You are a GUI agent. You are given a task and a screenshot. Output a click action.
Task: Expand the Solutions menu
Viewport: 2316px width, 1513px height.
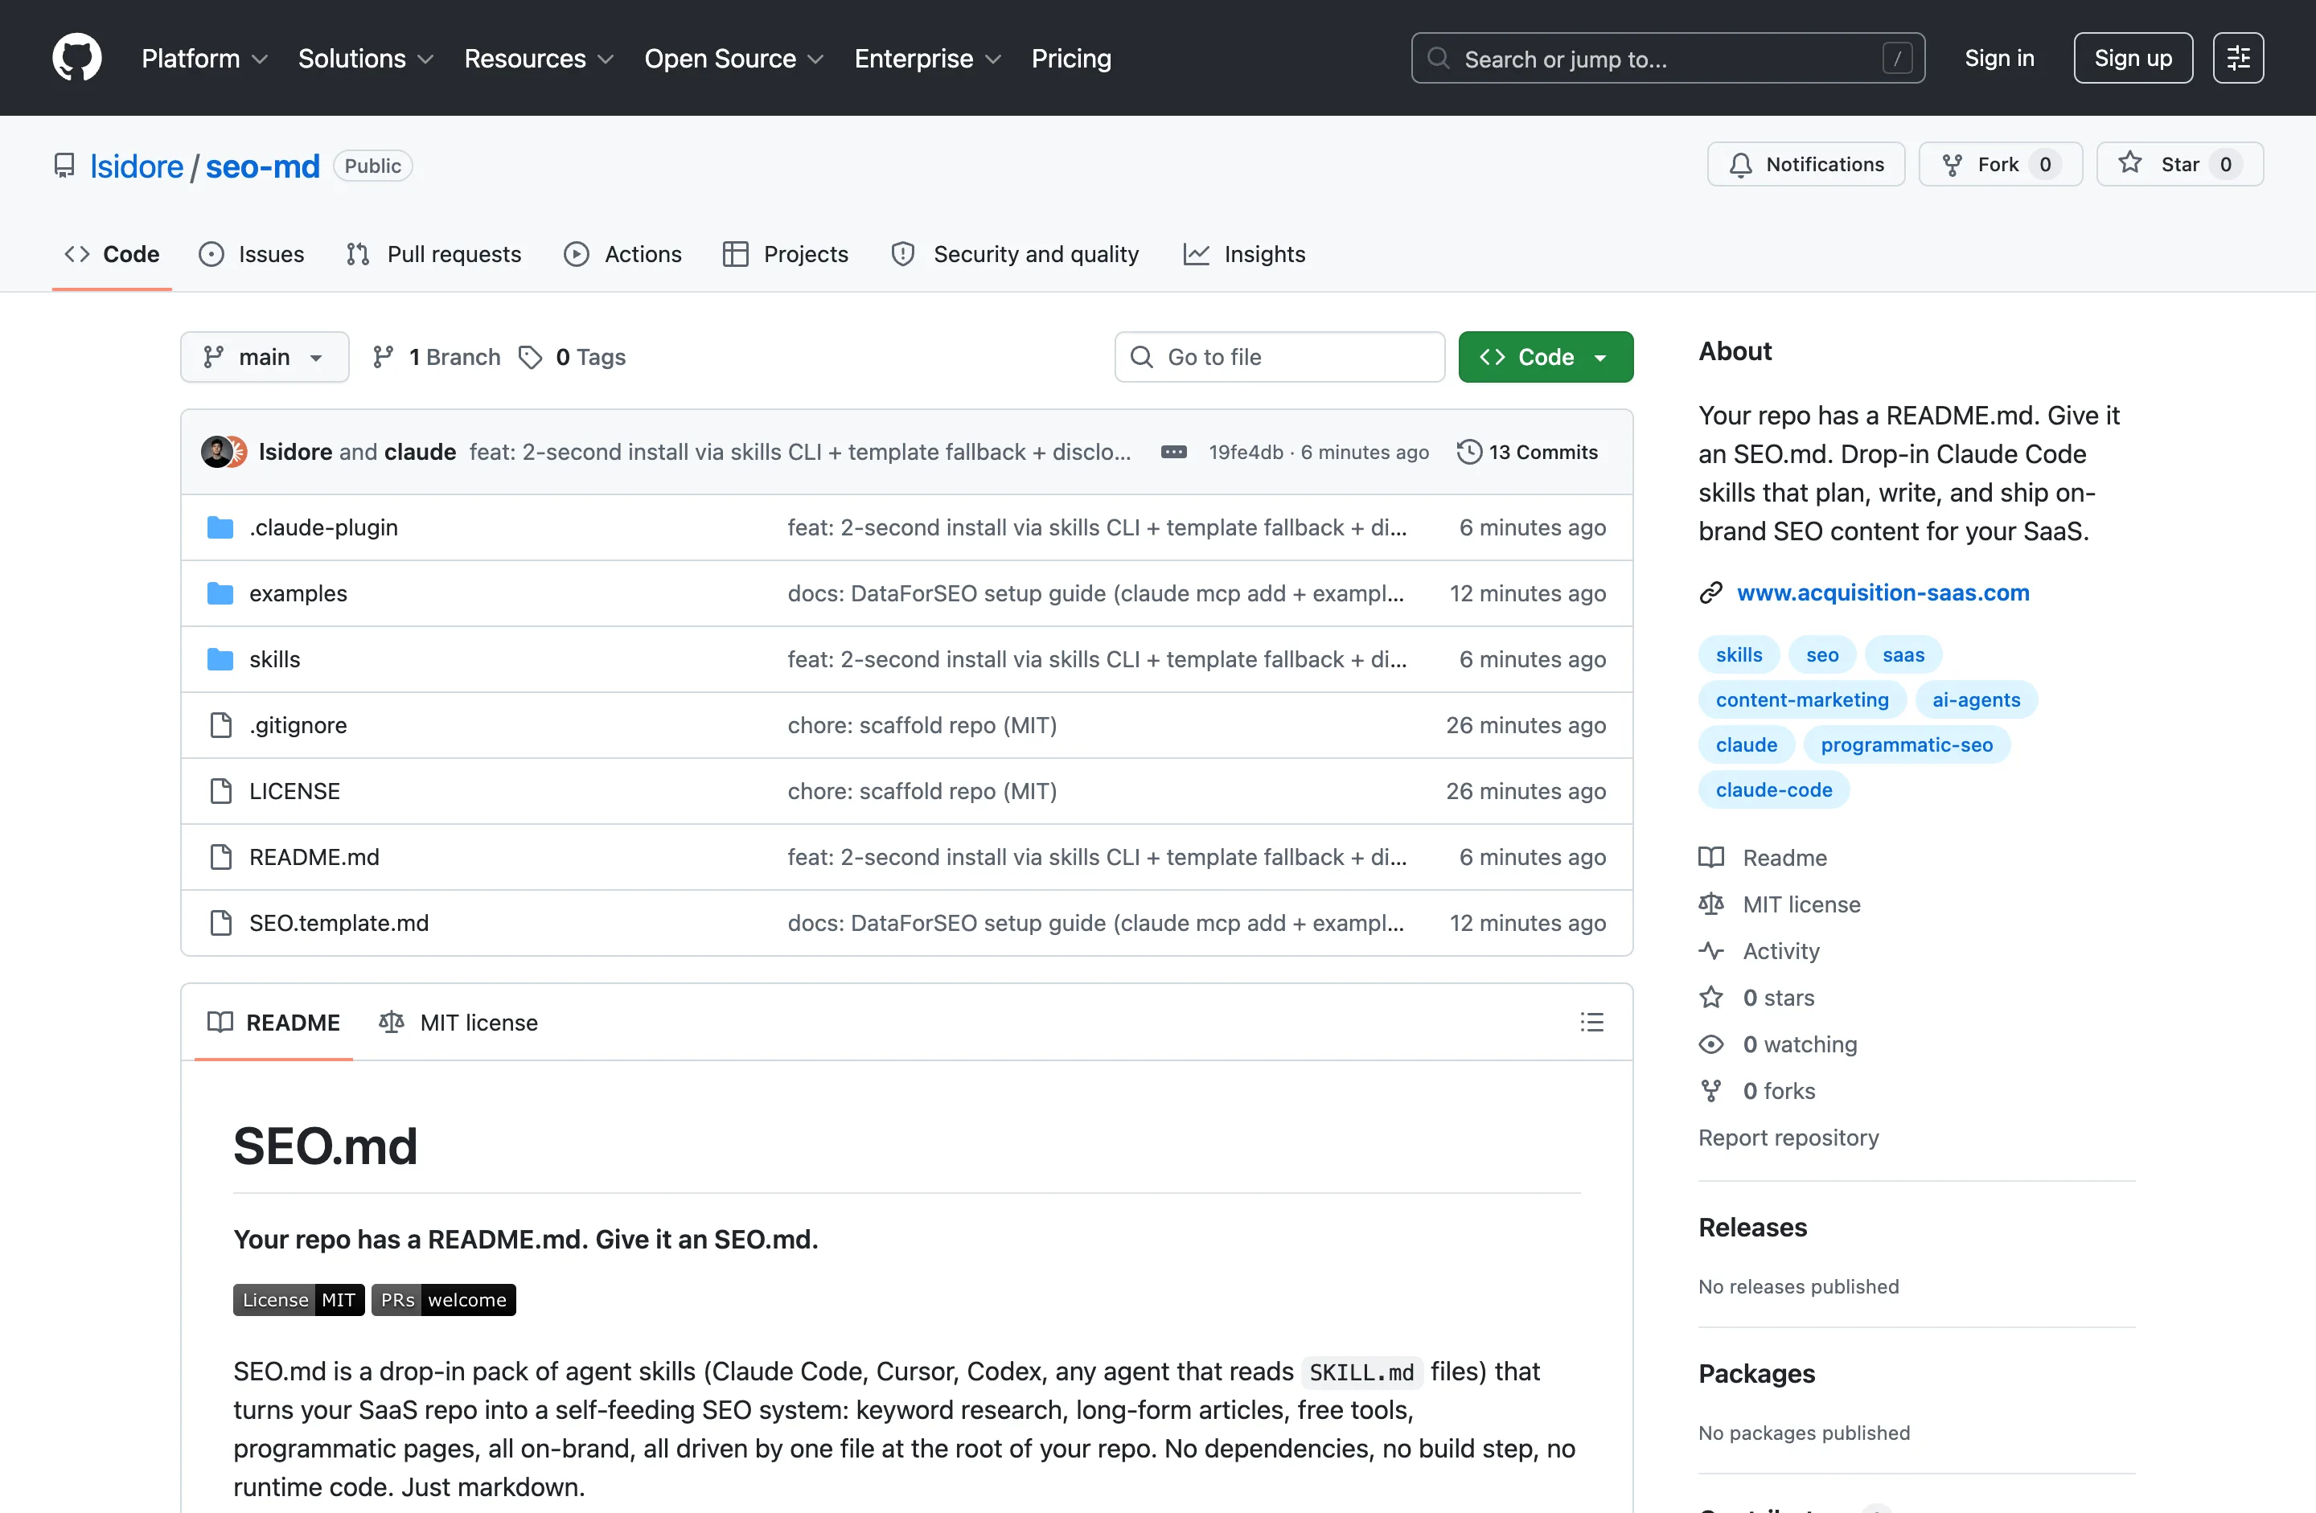pyautogui.click(x=366, y=59)
